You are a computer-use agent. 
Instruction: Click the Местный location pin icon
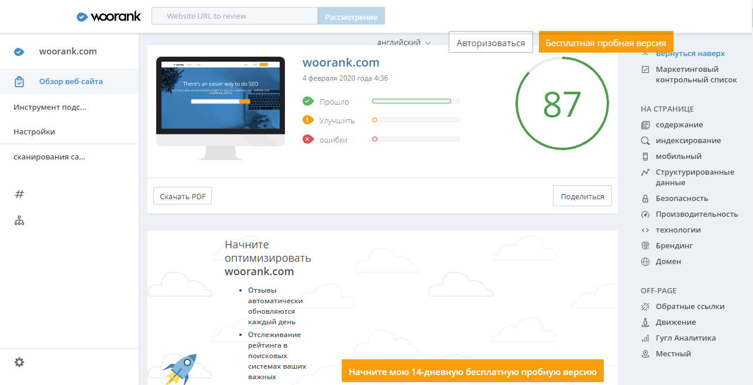pos(645,354)
